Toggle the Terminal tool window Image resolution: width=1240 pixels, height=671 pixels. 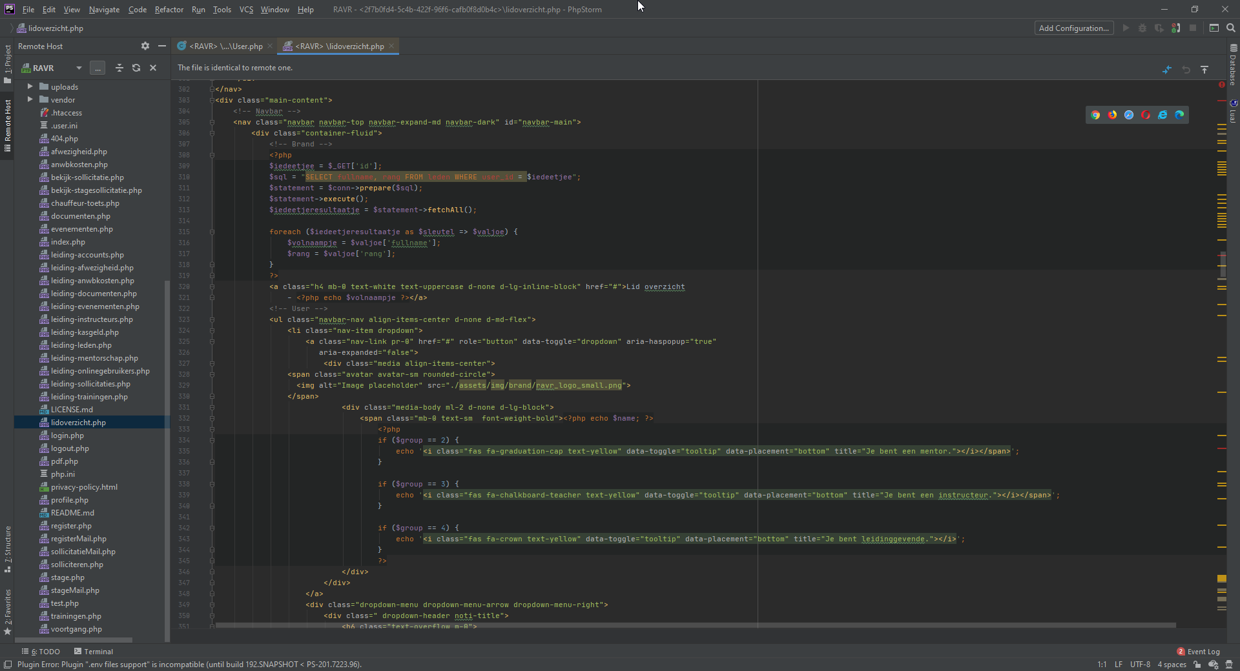click(94, 652)
